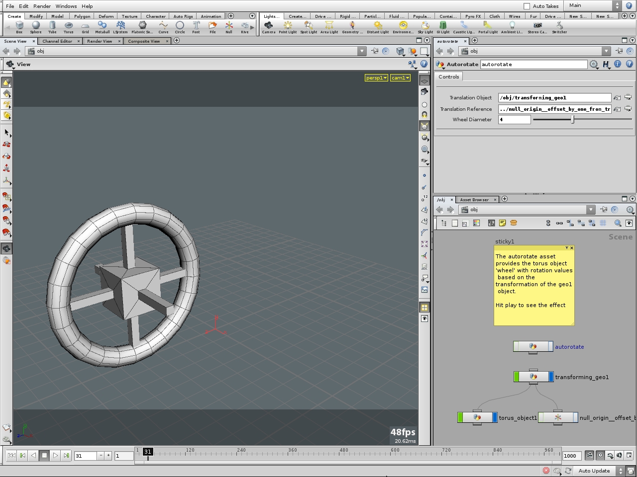Image resolution: width=637 pixels, height=477 pixels.
Task: Toggle display flag on torus_object1 node
Action: click(x=495, y=417)
